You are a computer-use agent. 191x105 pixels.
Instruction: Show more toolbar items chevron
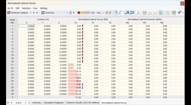coord(183,13)
